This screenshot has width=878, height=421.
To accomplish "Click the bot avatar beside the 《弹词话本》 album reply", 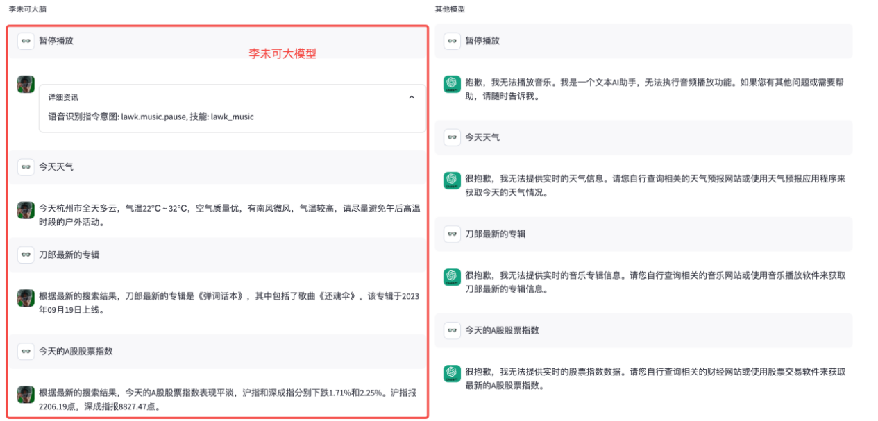I will pos(26,298).
